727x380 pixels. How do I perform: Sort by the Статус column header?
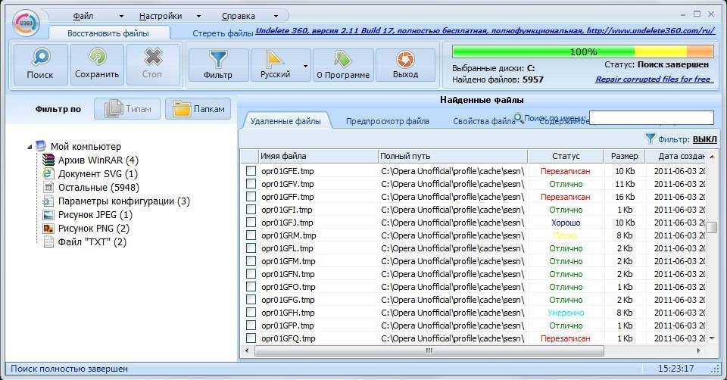566,156
